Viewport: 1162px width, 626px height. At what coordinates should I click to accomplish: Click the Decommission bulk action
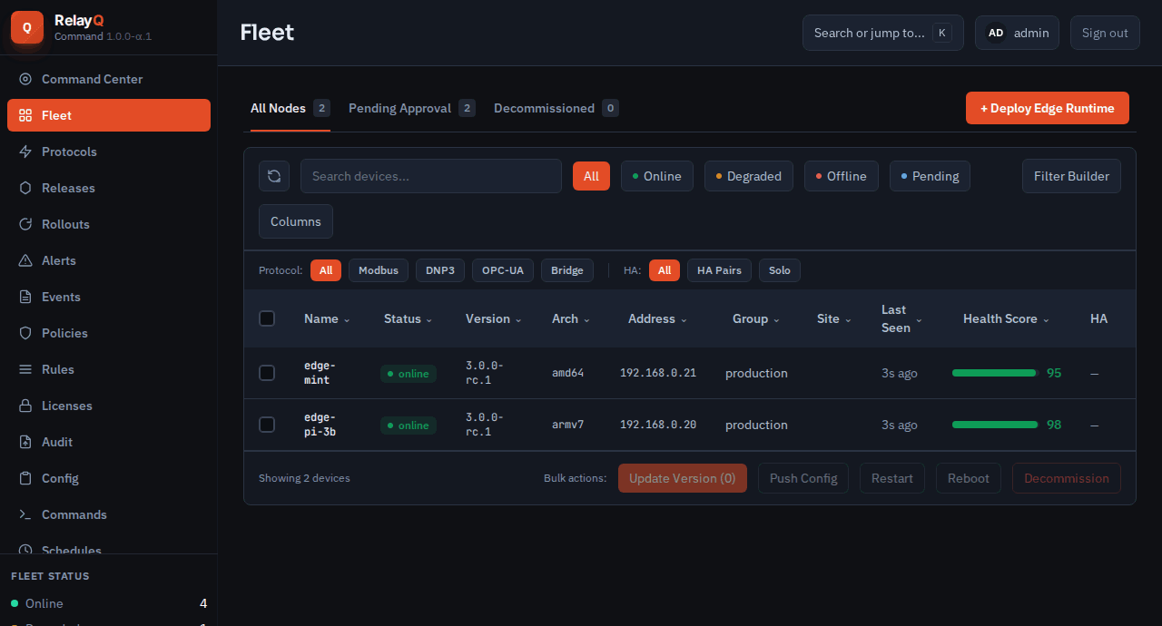pyautogui.click(x=1067, y=478)
